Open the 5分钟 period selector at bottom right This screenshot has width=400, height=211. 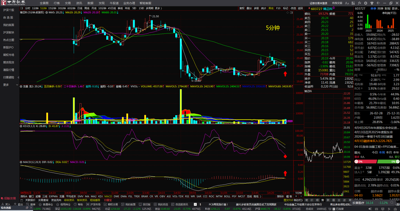[298, 193]
